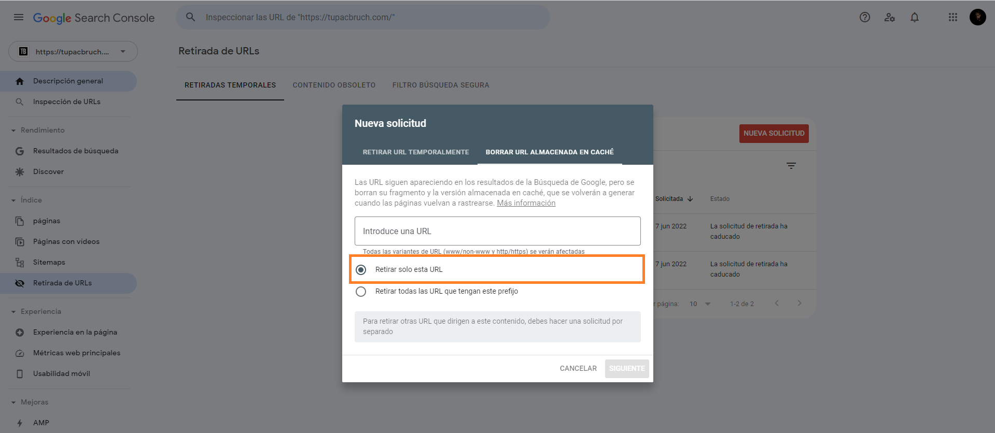
Task: Sort table by the Solicitada column arrow
Action: click(x=690, y=198)
